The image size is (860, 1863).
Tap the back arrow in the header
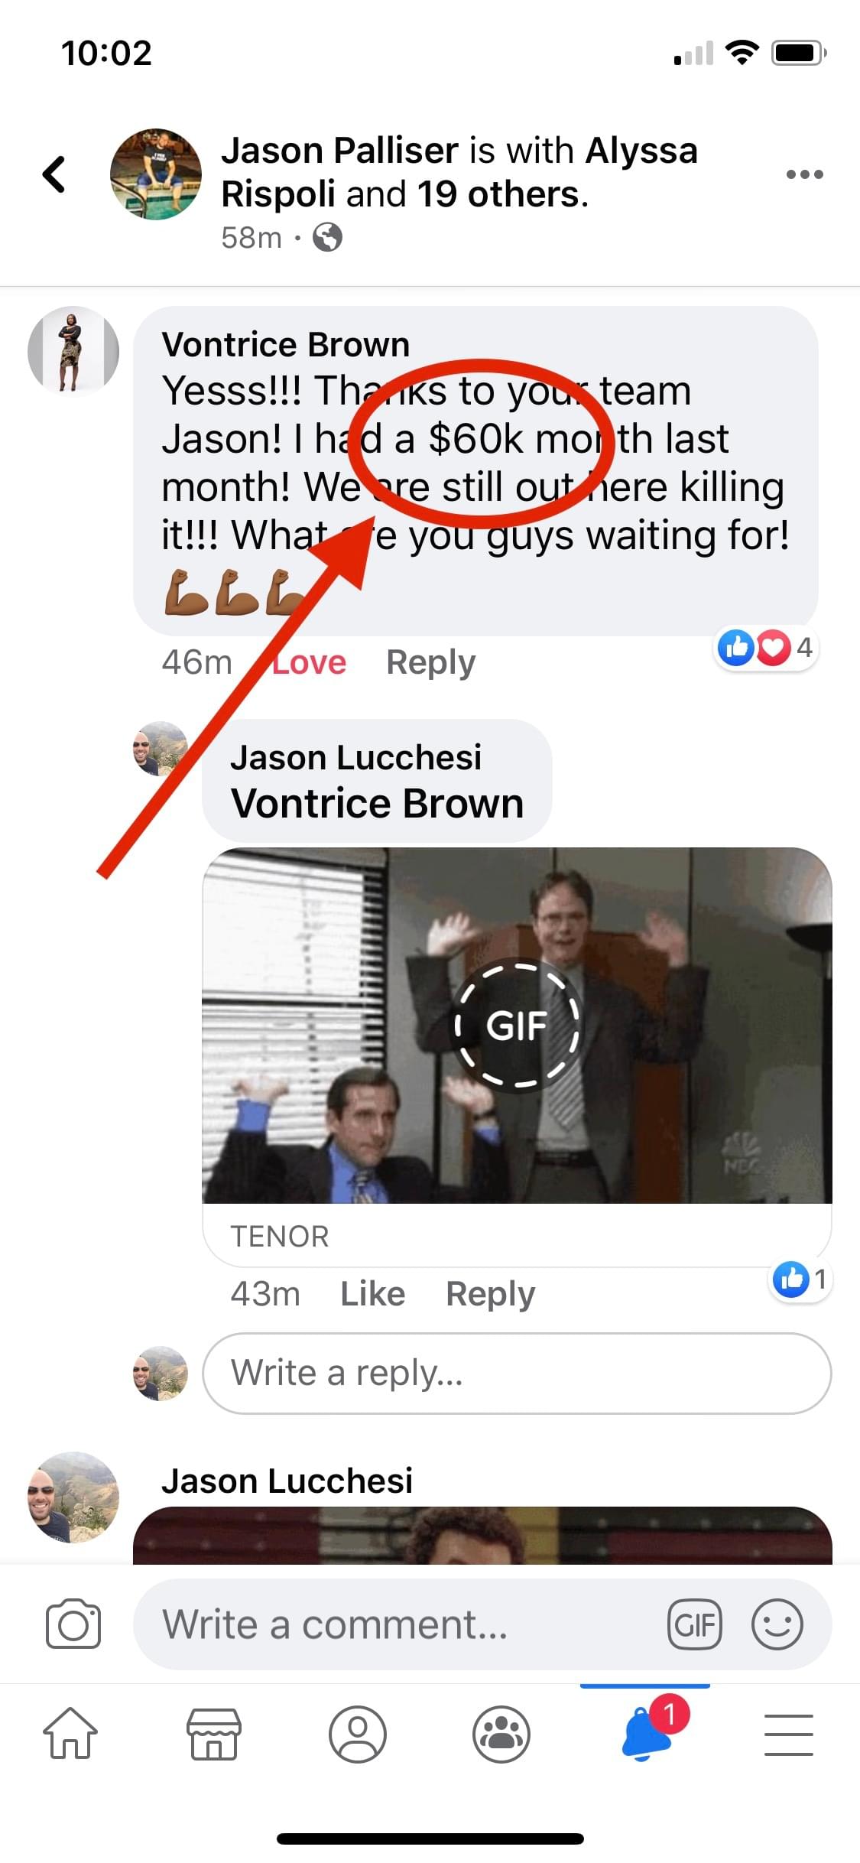54,174
